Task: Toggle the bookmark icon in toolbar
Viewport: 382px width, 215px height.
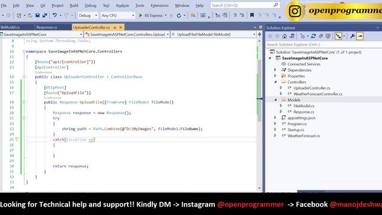Action: pyautogui.click(x=252, y=16)
